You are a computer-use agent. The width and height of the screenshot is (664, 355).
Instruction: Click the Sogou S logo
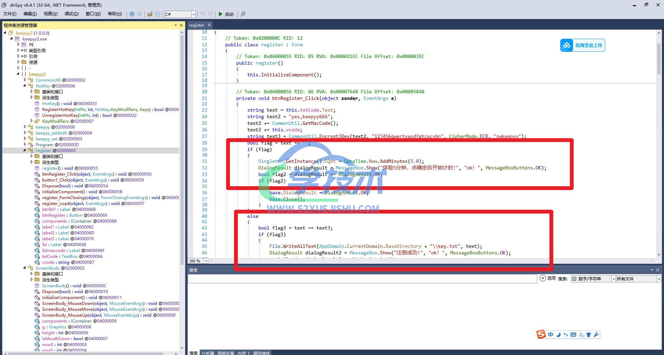541,334
